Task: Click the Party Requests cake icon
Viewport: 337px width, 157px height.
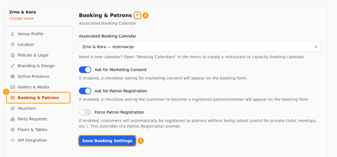Action: (13, 119)
